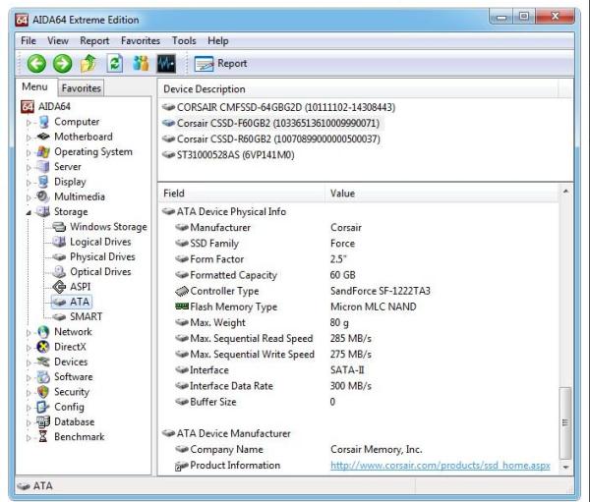Viewport: 590px width, 502px height.
Task: Open the Manage users toolbar icon
Action: coord(141,63)
